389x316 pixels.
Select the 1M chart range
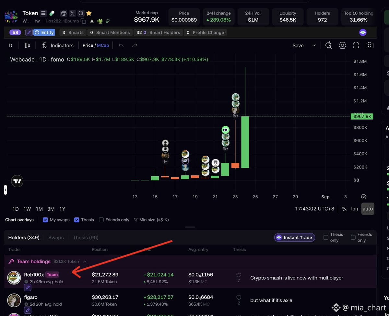pyautogui.click(x=39, y=209)
